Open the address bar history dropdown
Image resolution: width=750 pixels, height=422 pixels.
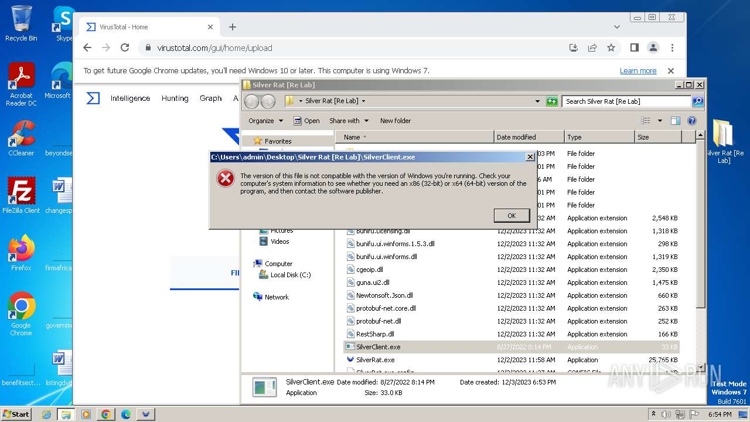[537, 101]
